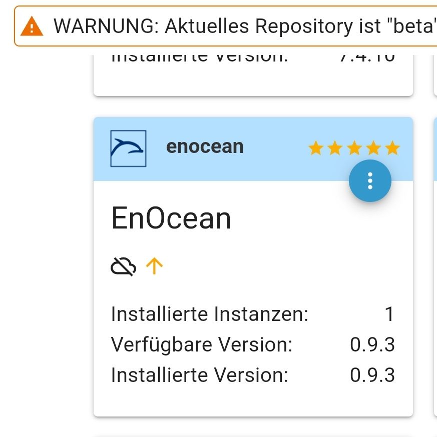Click the second rating star of enocean
The image size is (437, 437).
(335, 147)
